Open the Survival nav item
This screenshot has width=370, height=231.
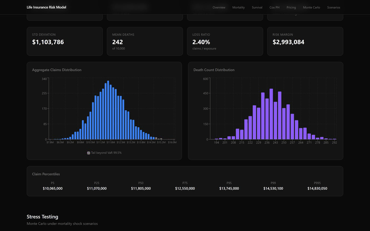coord(257,7)
